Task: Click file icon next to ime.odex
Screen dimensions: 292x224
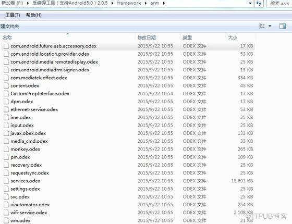Action: pos(6,117)
